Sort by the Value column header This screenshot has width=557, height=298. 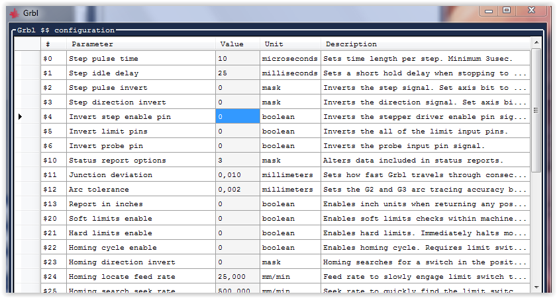point(238,44)
